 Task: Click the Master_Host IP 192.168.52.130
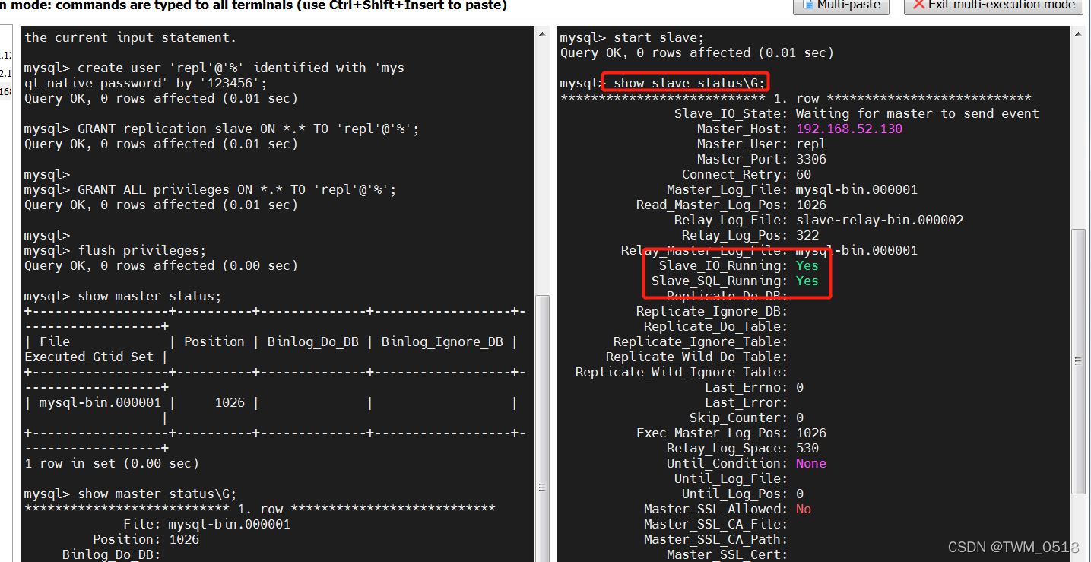849,129
